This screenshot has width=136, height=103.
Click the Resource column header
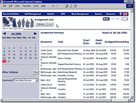coord(46,42)
